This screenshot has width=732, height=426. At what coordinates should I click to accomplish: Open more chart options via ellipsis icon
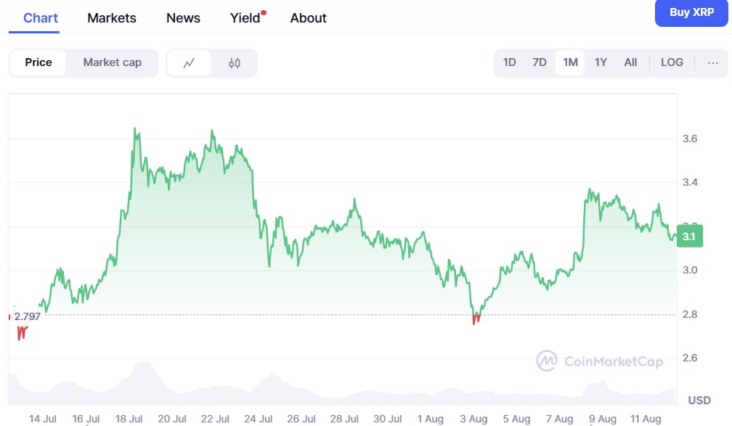click(x=712, y=63)
